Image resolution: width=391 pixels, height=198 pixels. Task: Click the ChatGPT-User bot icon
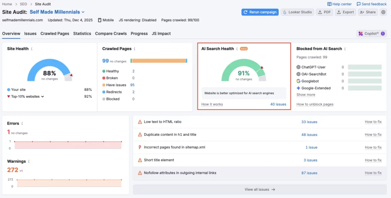click(x=298, y=67)
